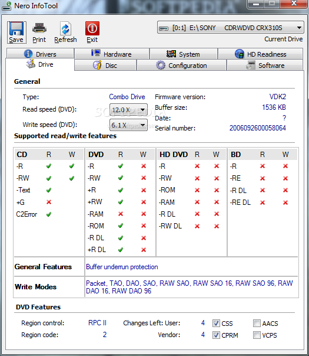Click the Combo Drive type value

pos(127,97)
